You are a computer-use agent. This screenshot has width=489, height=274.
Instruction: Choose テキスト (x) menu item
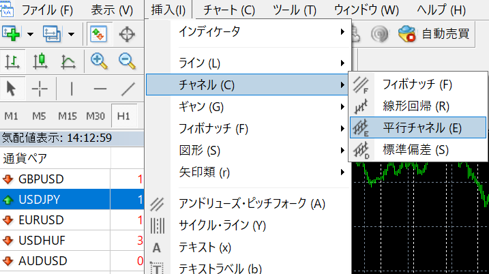[x=248, y=247]
